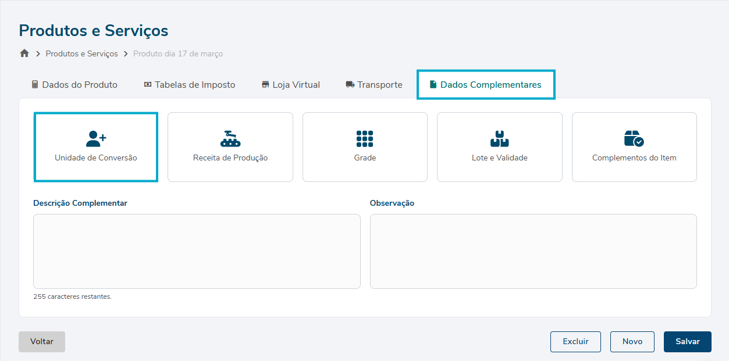Click the home icon in breadcrumb
729x361 pixels.
(24, 53)
